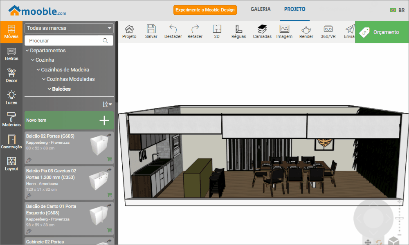The height and width of the screenshot is (245, 409).
Task: Click 'Henn - Americana' brand text
Action: point(42,184)
